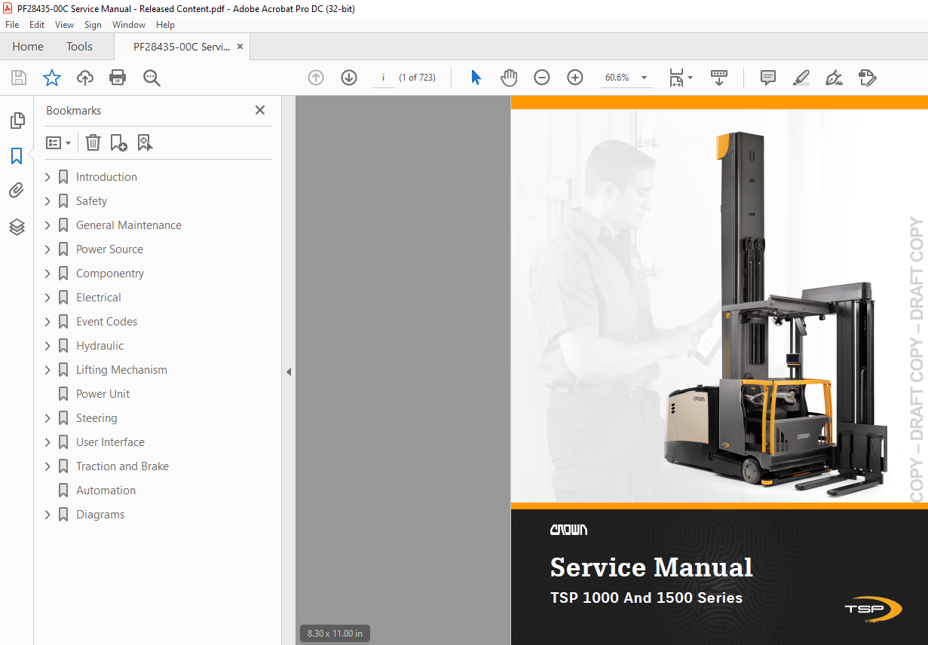Expand the Power Source bookmark
928x645 pixels.
(x=47, y=249)
